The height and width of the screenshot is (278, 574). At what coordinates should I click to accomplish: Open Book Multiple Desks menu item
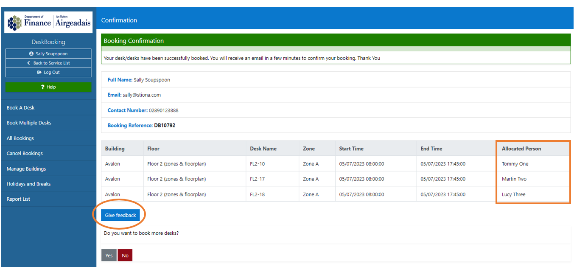click(48, 123)
